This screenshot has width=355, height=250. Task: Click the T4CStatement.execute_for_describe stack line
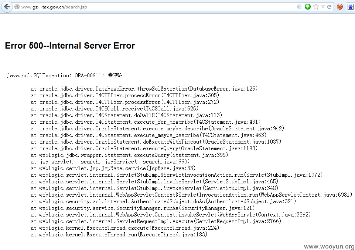146,122
